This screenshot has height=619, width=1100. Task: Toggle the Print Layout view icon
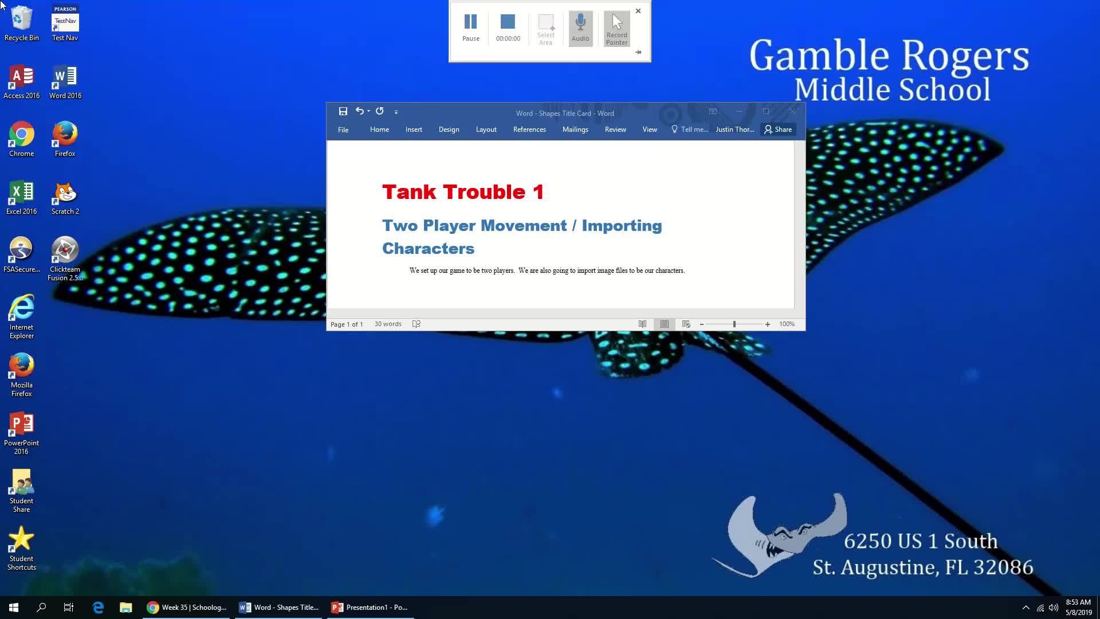[664, 323]
